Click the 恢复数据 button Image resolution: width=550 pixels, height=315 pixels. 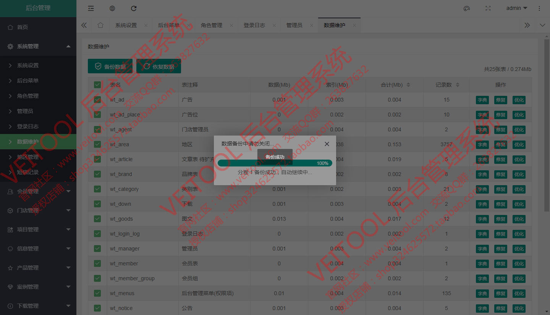[159, 66]
